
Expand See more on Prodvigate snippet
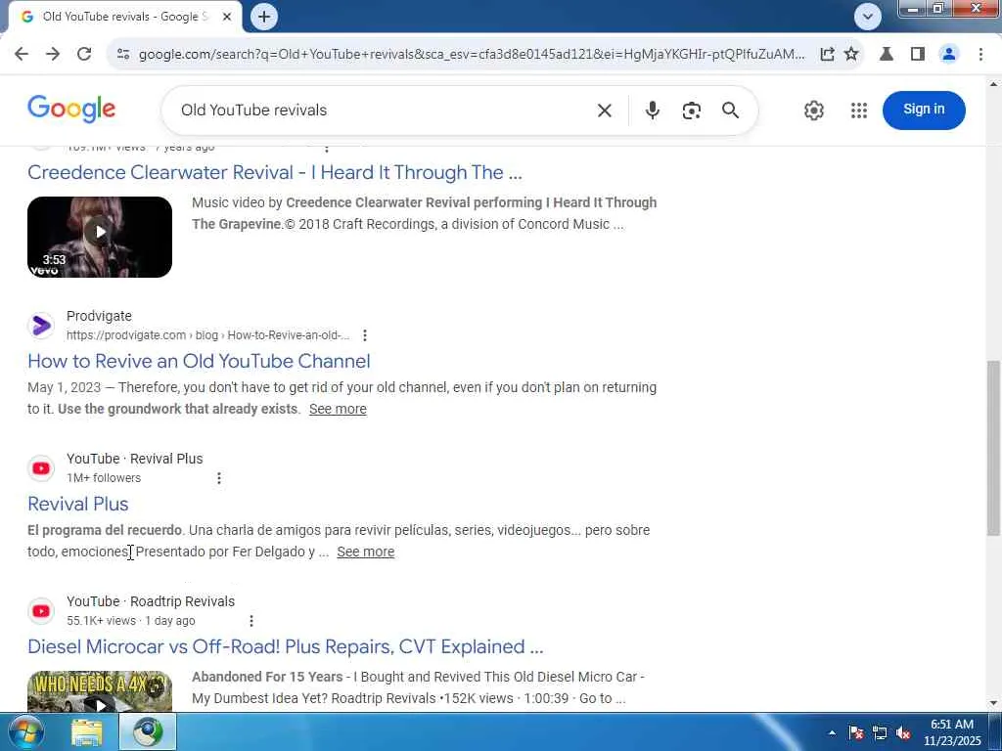pos(338,410)
